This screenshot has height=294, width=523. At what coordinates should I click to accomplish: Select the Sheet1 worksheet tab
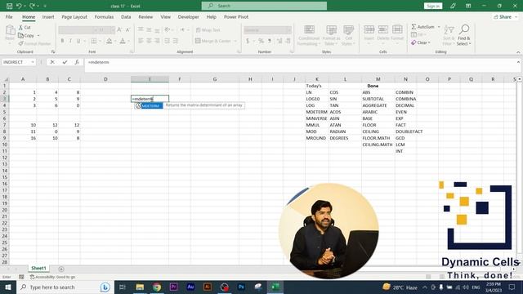tap(38, 269)
